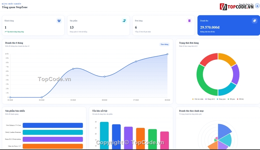Click the 'Doanh thu 6 tháng' heading
The height and width of the screenshot is (150, 260).
(14, 43)
